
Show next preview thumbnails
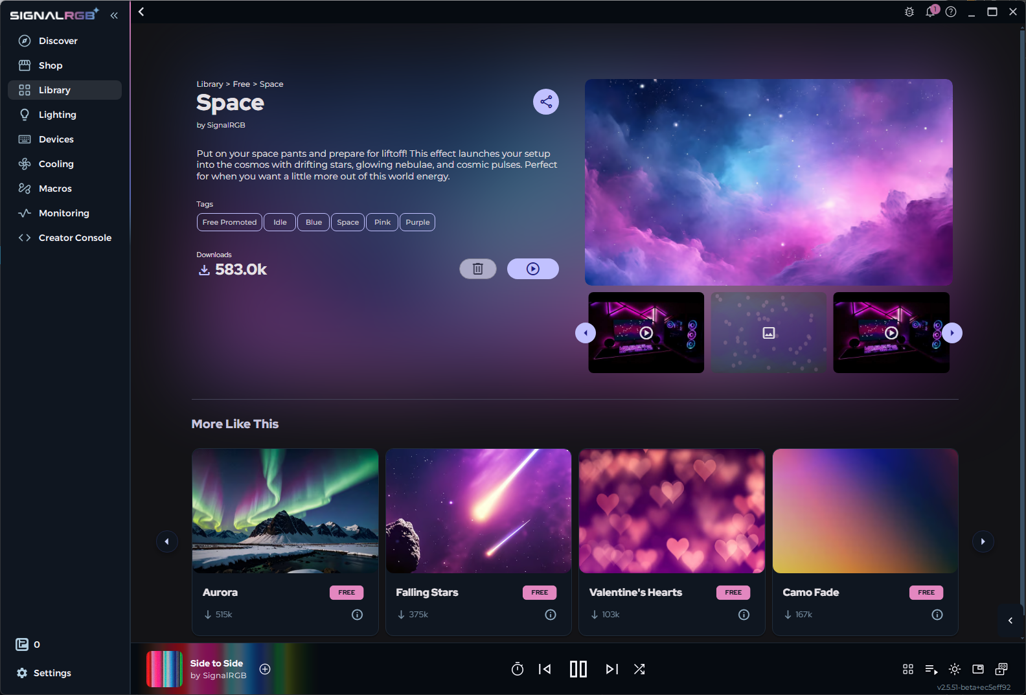pyautogui.click(x=952, y=333)
